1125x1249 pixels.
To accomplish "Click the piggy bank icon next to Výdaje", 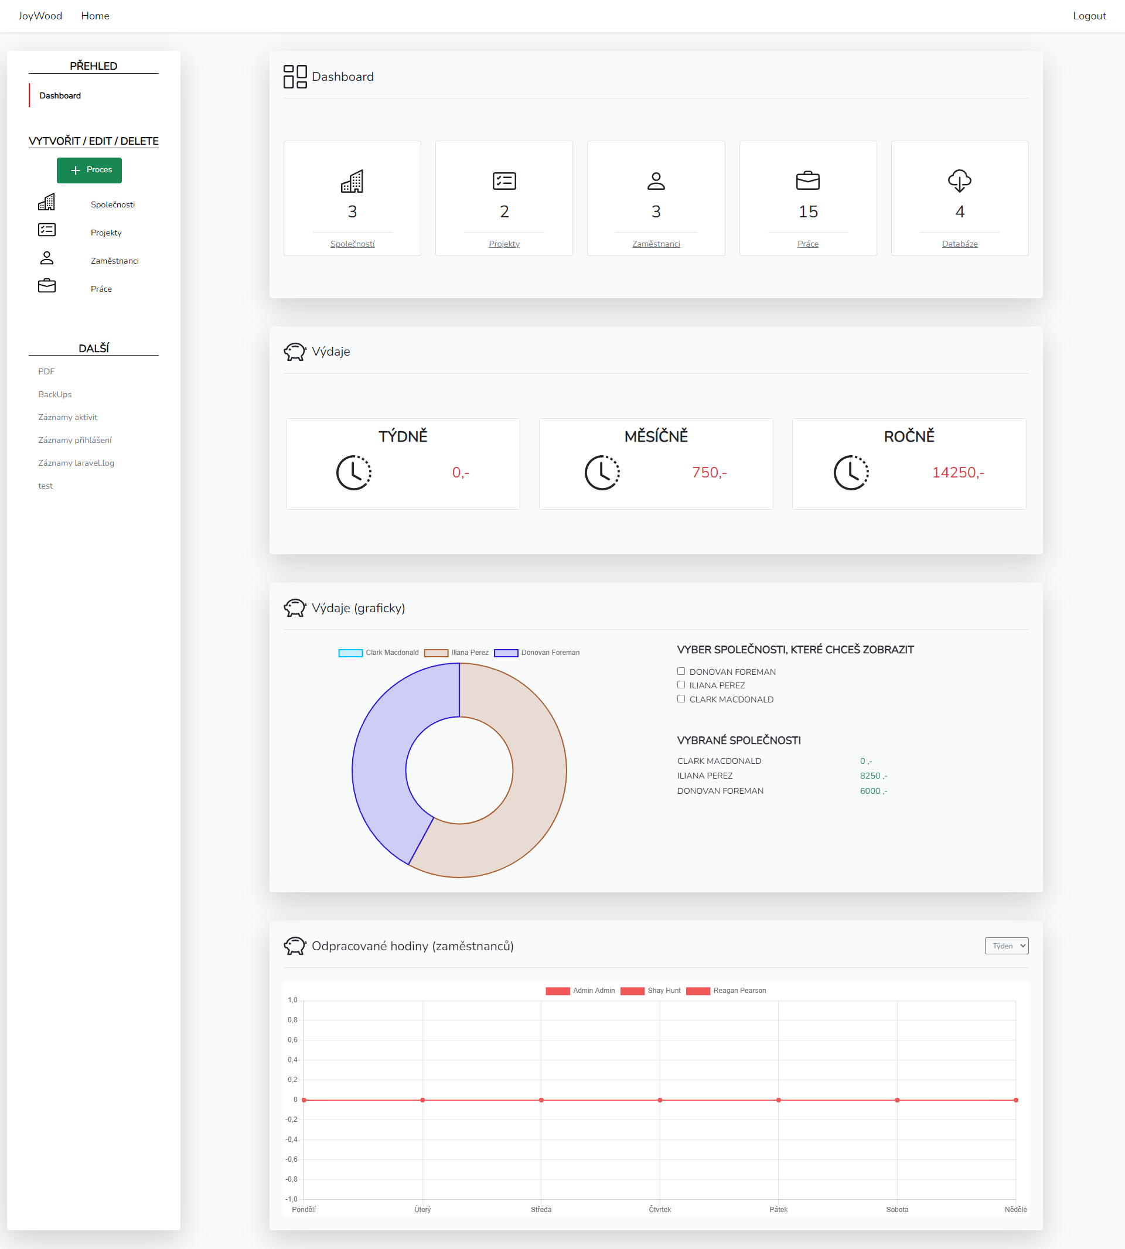I will pyautogui.click(x=295, y=350).
